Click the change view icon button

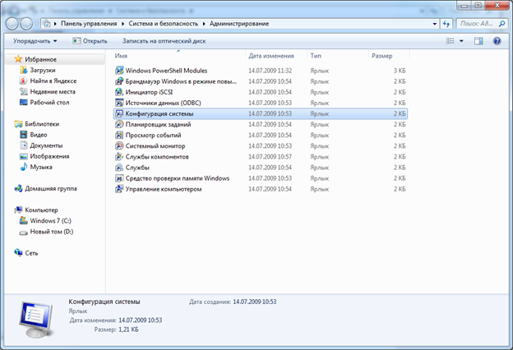point(451,41)
